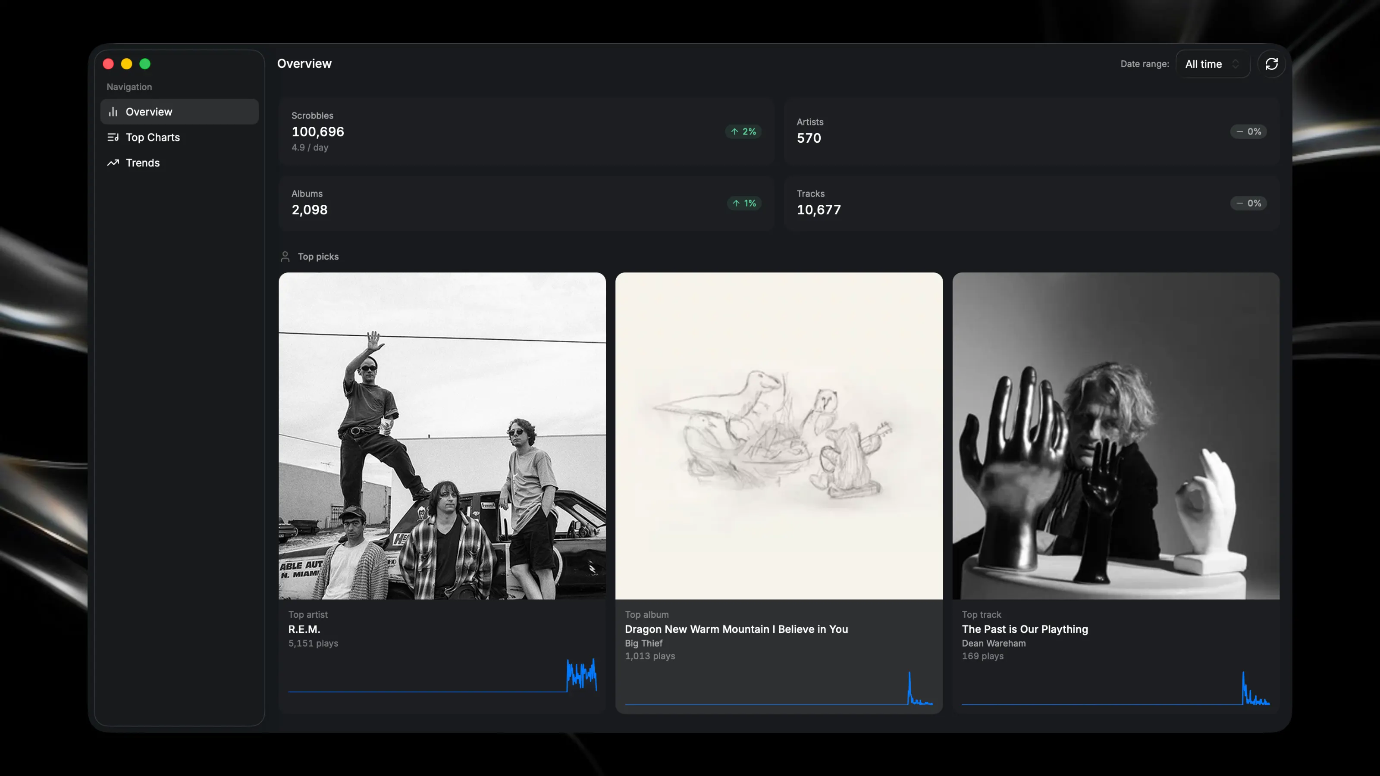Click the trending arrow icon beside Trends
This screenshot has height=776, width=1380.
pyautogui.click(x=113, y=163)
